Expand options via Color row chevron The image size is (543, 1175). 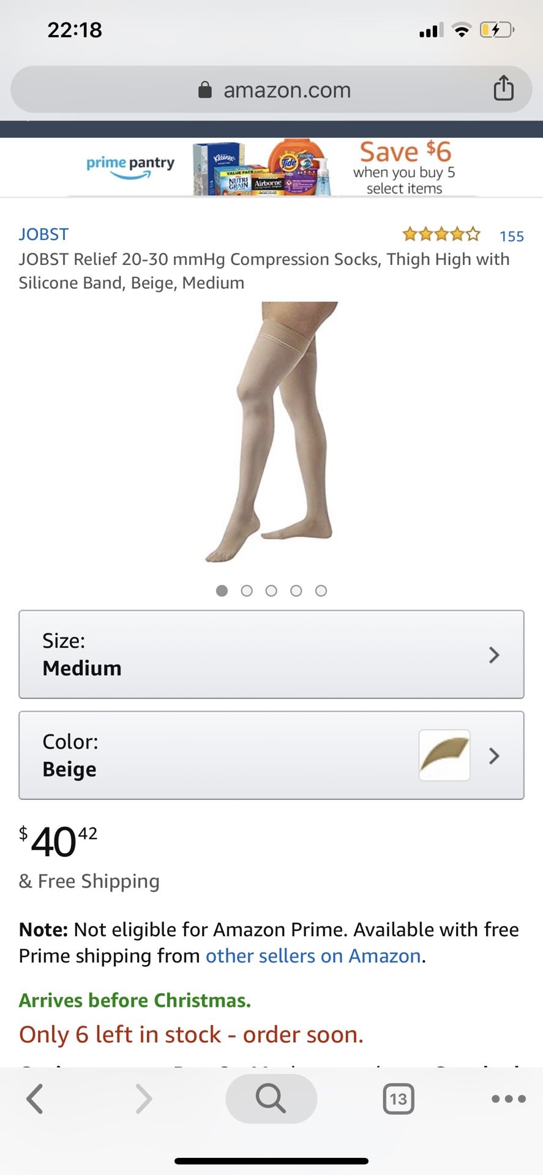[495, 756]
